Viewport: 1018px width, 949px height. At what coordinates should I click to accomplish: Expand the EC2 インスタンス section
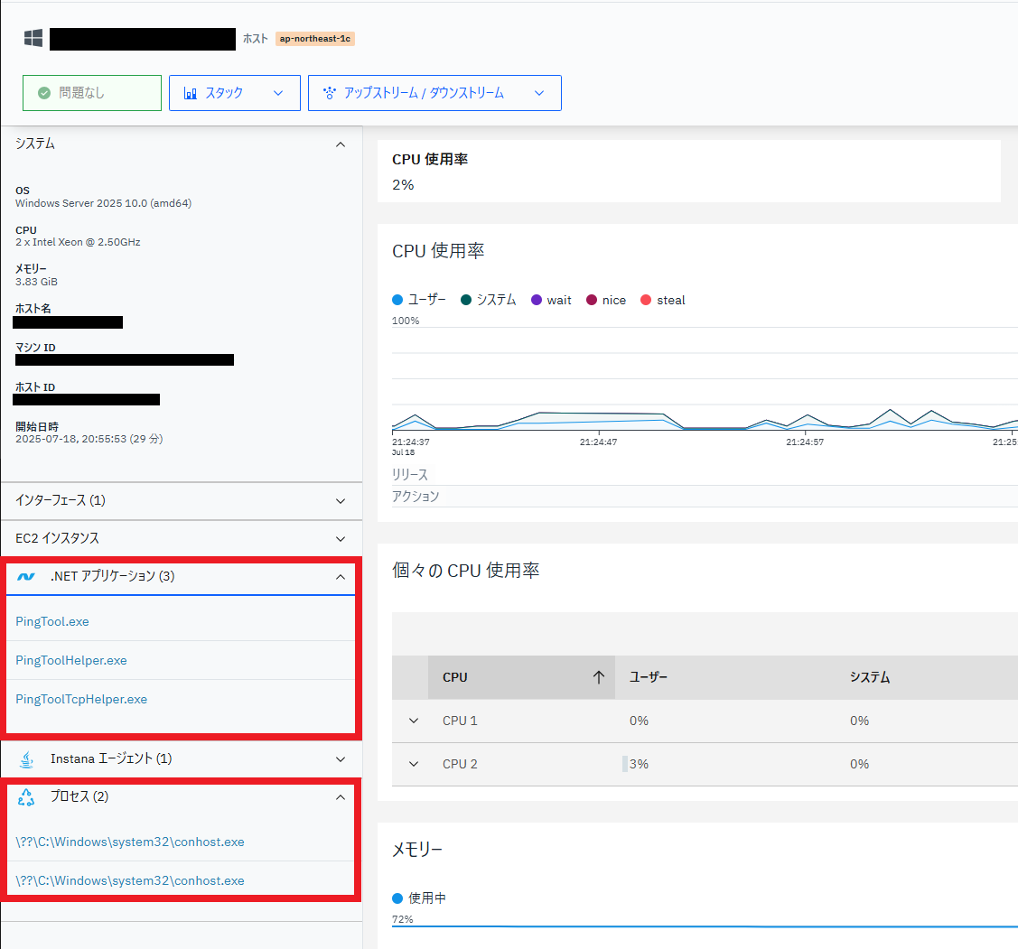(341, 539)
